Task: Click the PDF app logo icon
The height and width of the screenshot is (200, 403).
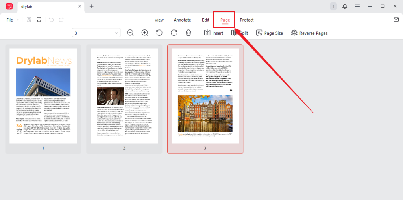Action: pos(9,6)
